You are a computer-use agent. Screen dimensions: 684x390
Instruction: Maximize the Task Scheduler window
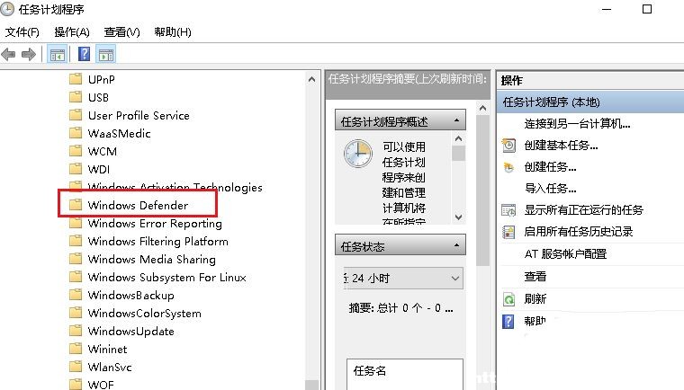[x=647, y=9]
